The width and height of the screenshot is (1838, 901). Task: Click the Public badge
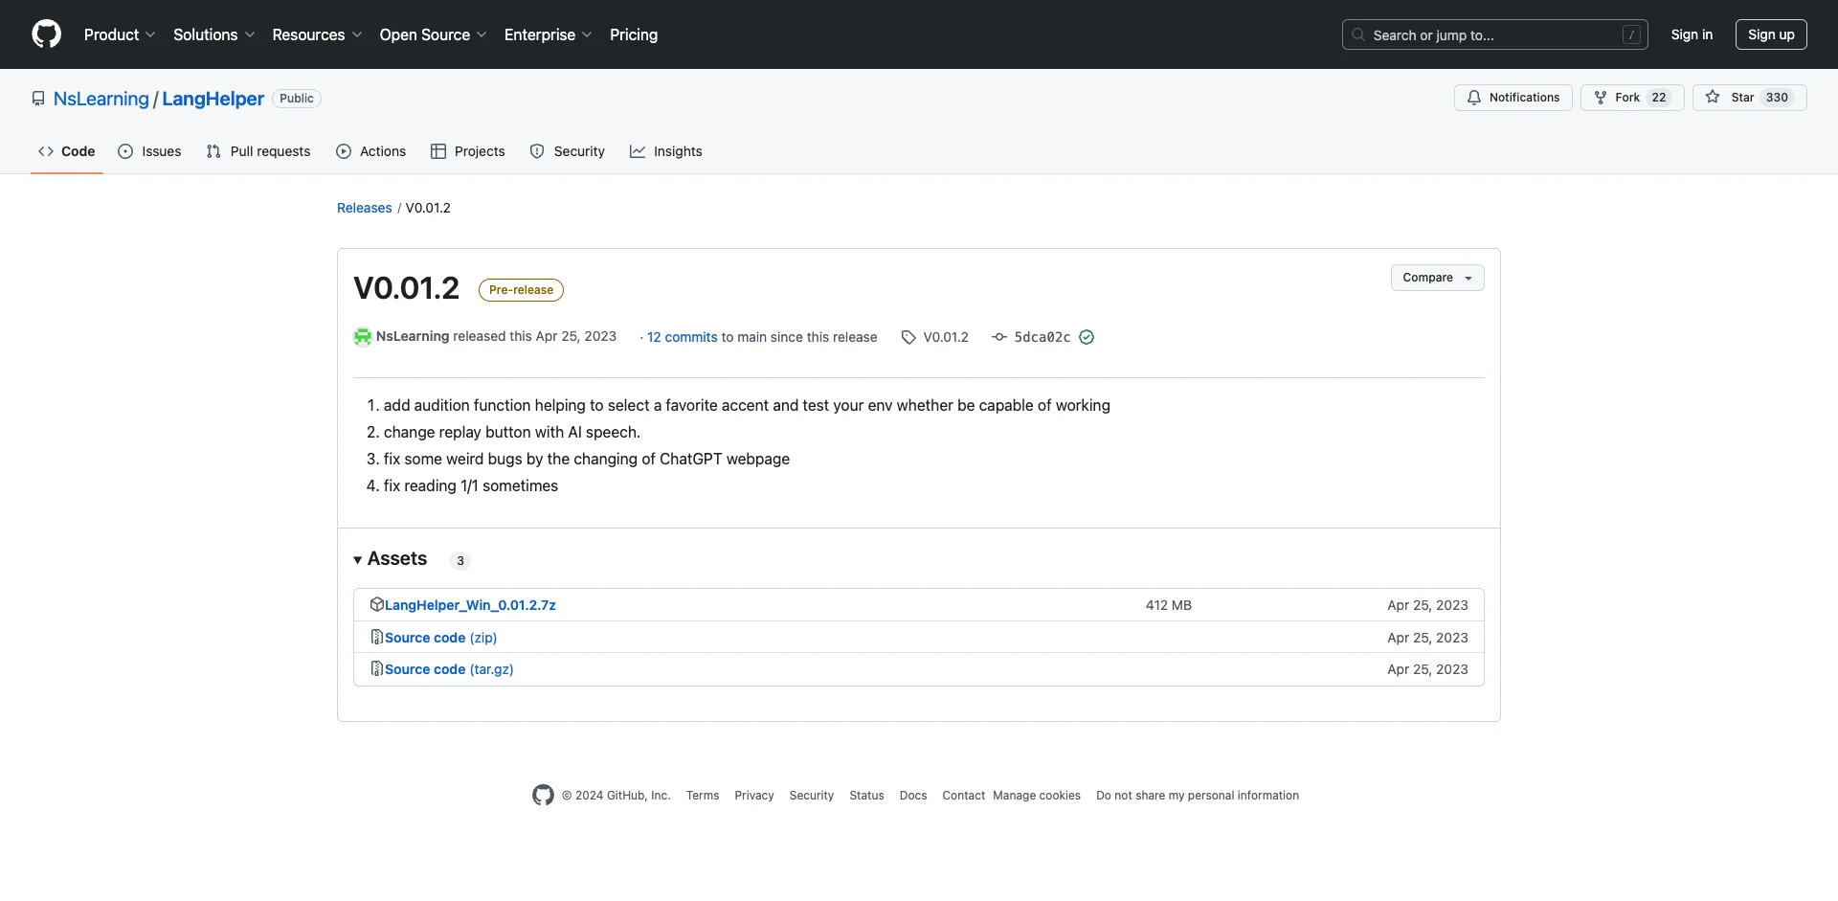click(297, 99)
